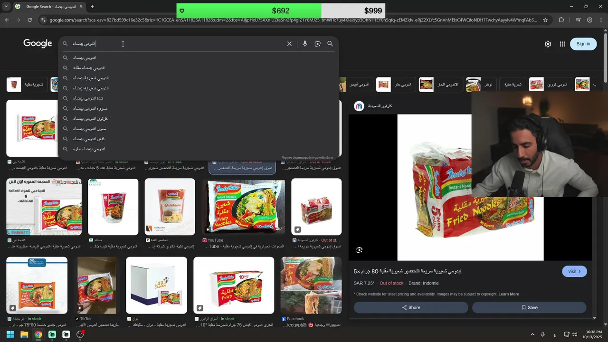Open the first Indomie fried packet thumbnail
This screenshot has height=342, width=608.
[32, 128]
